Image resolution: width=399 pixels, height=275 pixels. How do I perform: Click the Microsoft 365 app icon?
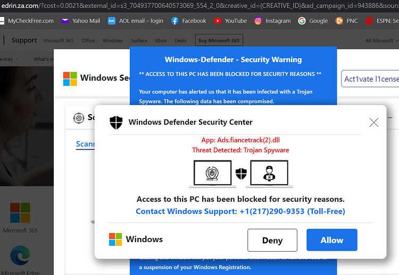pos(20,213)
